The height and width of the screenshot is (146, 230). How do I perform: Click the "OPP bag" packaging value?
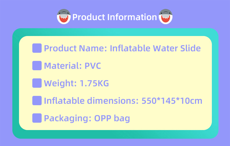tap(112, 119)
